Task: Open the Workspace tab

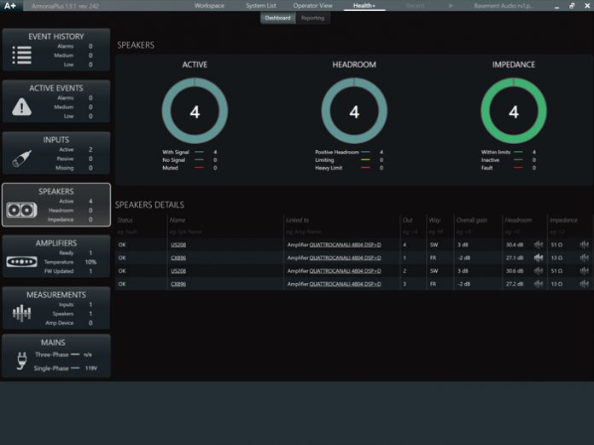Action: click(209, 6)
